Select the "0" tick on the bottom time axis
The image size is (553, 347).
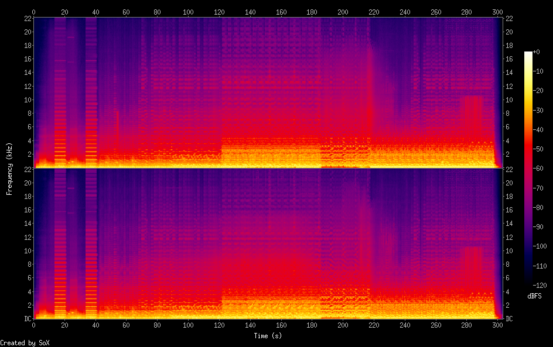33,325
